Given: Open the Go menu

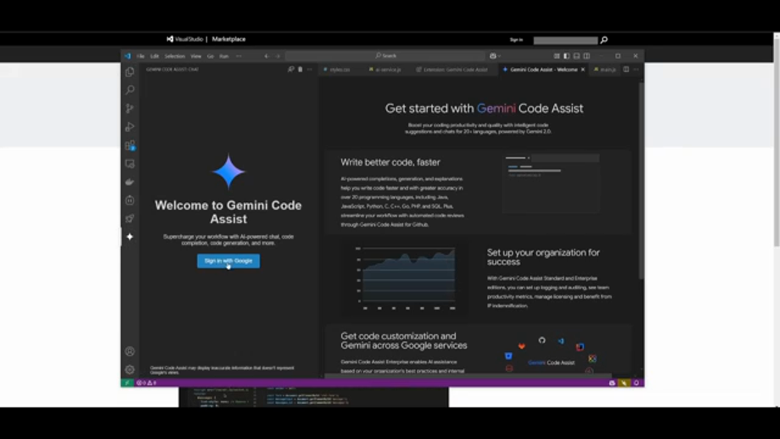Looking at the screenshot, I should pos(210,56).
